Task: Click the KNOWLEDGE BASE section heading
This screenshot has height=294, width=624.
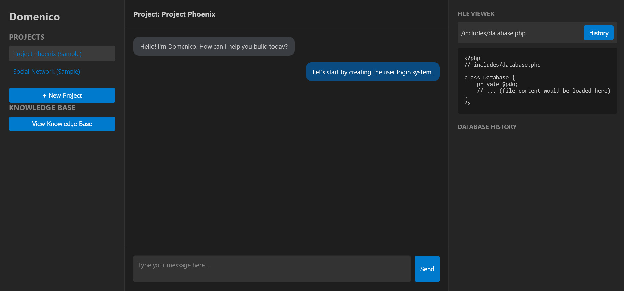Action: point(42,108)
